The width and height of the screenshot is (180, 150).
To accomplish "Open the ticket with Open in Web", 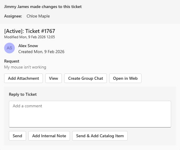I will 125,78.
